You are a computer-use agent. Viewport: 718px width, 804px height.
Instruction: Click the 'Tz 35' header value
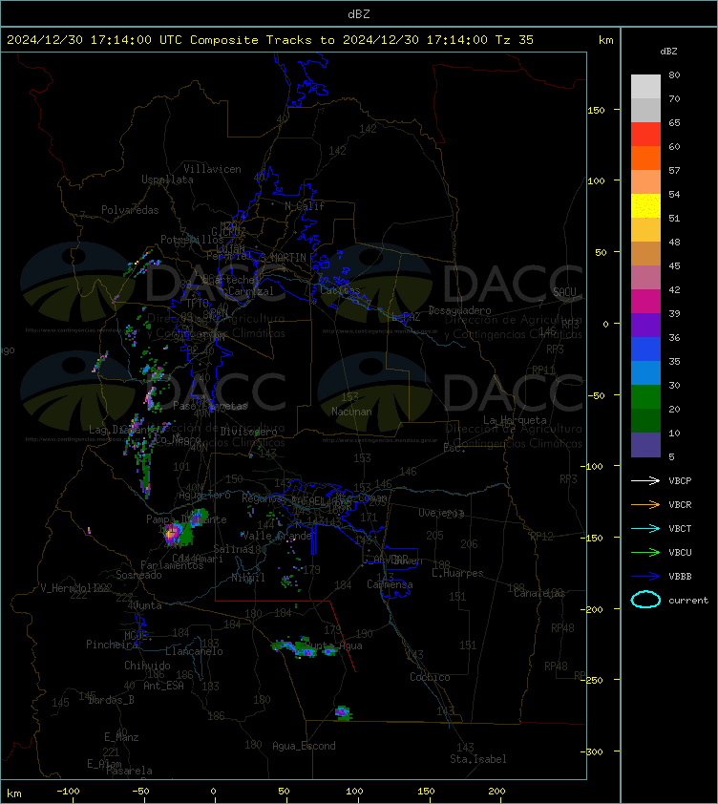click(x=515, y=39)
